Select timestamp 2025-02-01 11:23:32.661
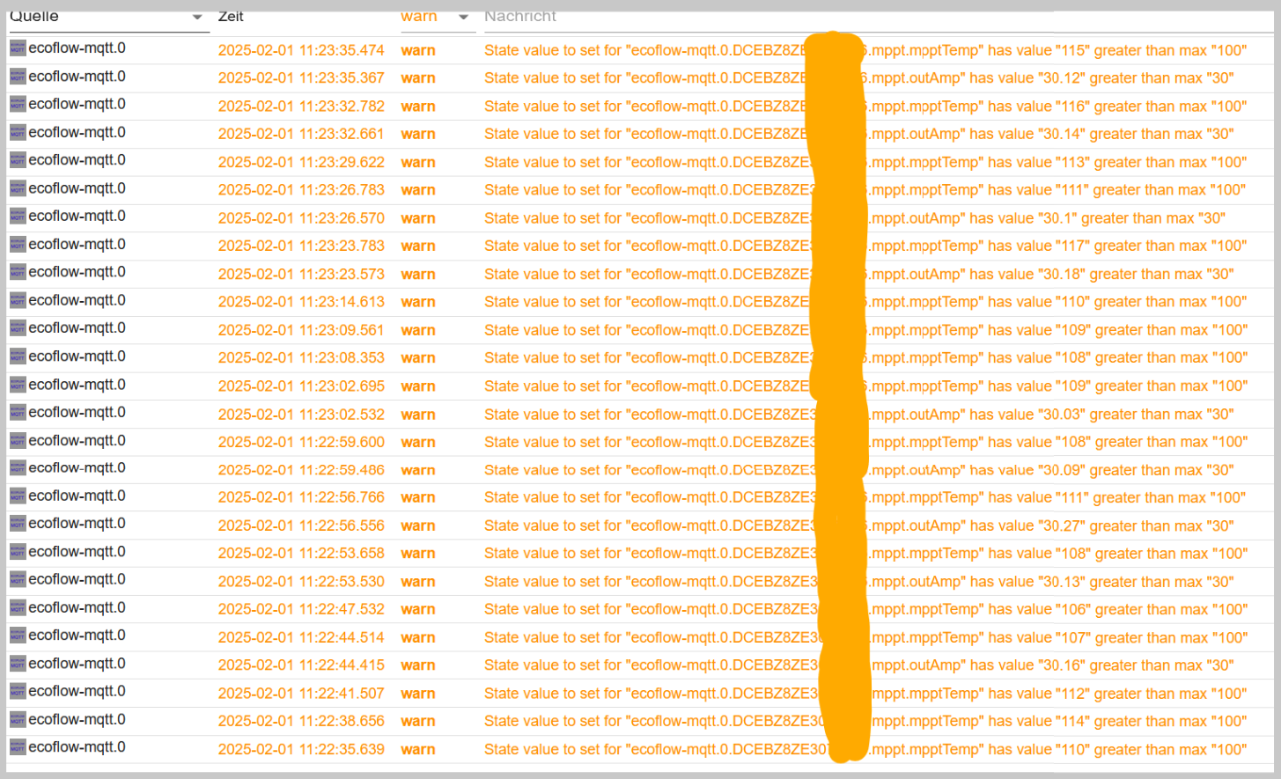1281x779 pixels. tap(301, 135)
